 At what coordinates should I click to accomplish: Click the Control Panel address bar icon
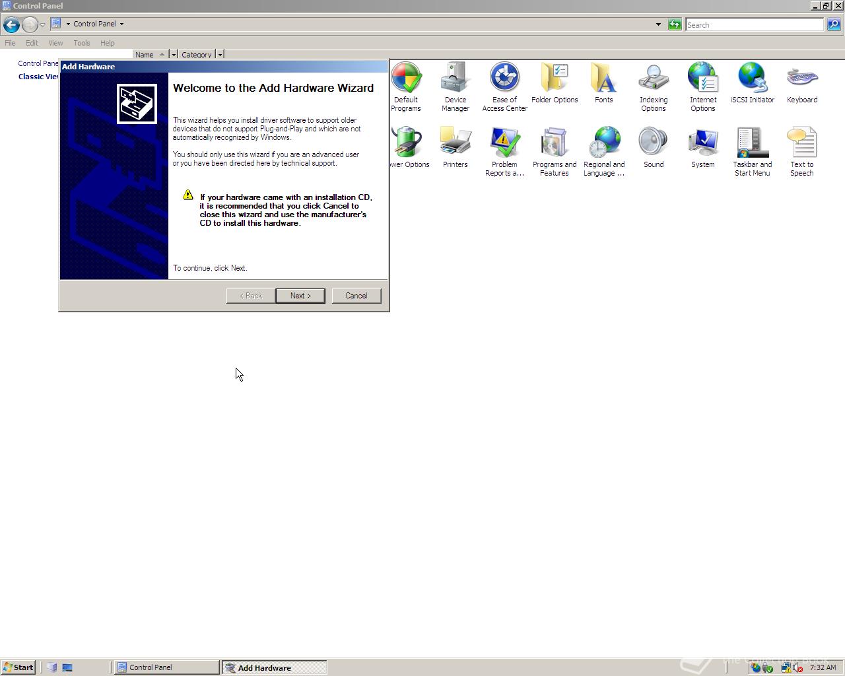coord(56,23)
